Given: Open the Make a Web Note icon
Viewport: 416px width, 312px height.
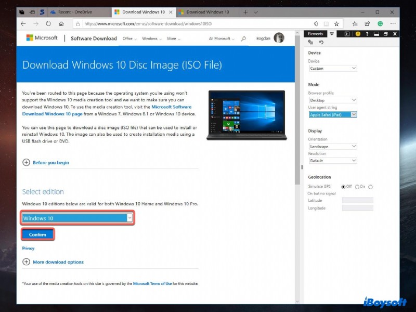Looking at the screenshot, I should pyautogui.click(x=367, y=23).
